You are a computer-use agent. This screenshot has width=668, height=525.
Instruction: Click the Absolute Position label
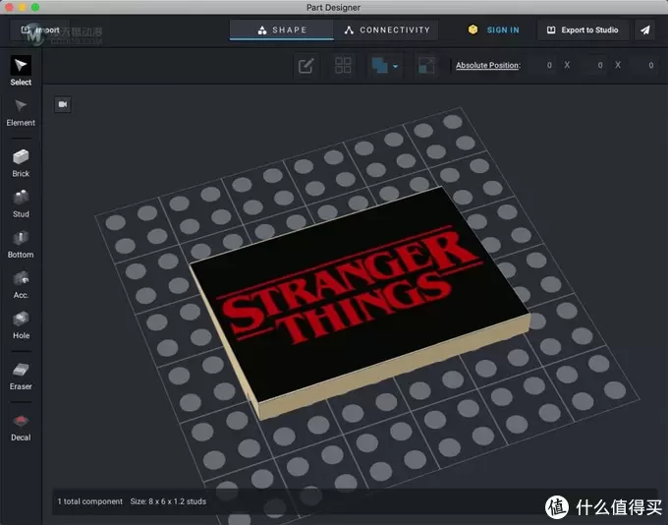[x=488, y=65]
